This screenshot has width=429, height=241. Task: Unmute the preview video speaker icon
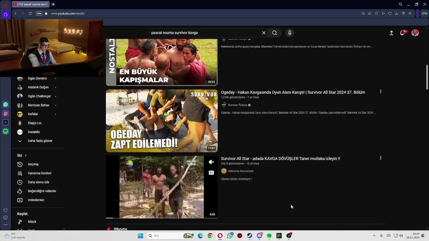[211, 162]
